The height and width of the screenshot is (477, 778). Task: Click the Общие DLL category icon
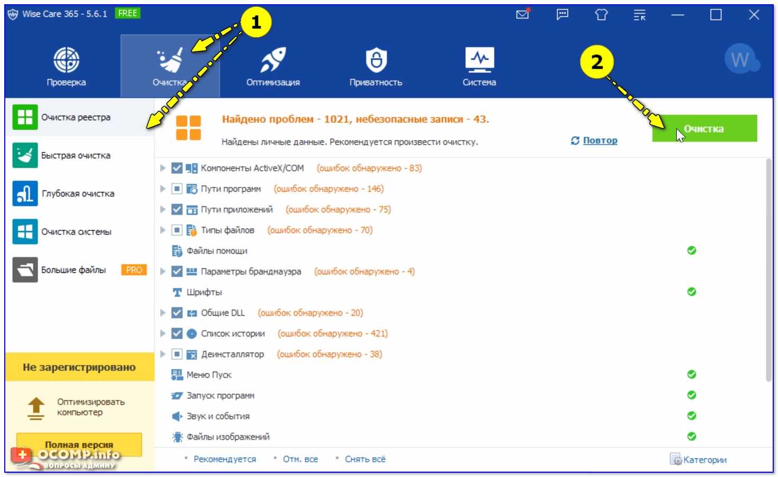(191, 313)
